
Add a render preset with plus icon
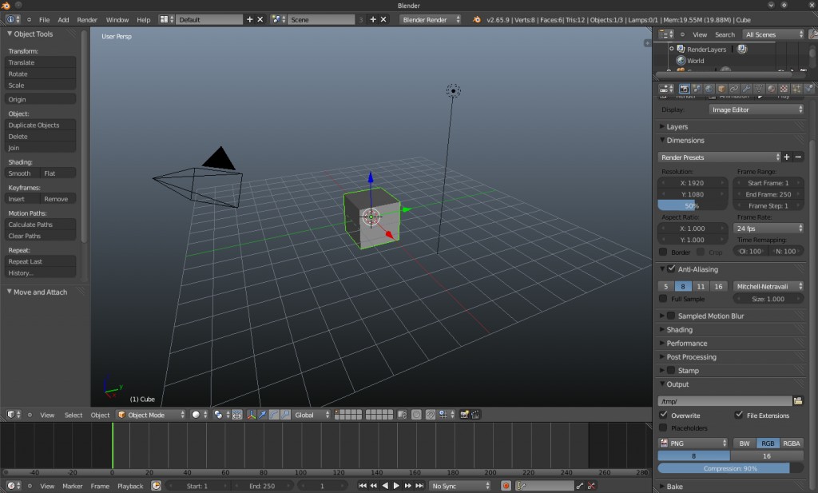787,157
